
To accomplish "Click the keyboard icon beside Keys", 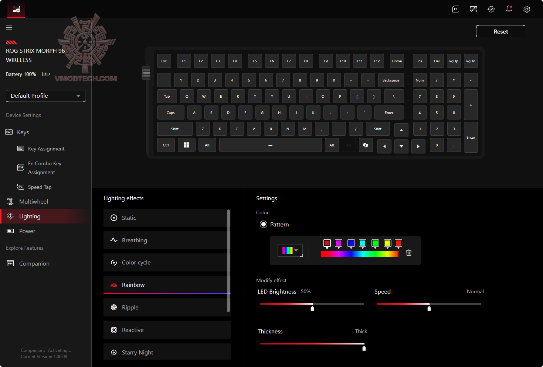I will point(9,132).
